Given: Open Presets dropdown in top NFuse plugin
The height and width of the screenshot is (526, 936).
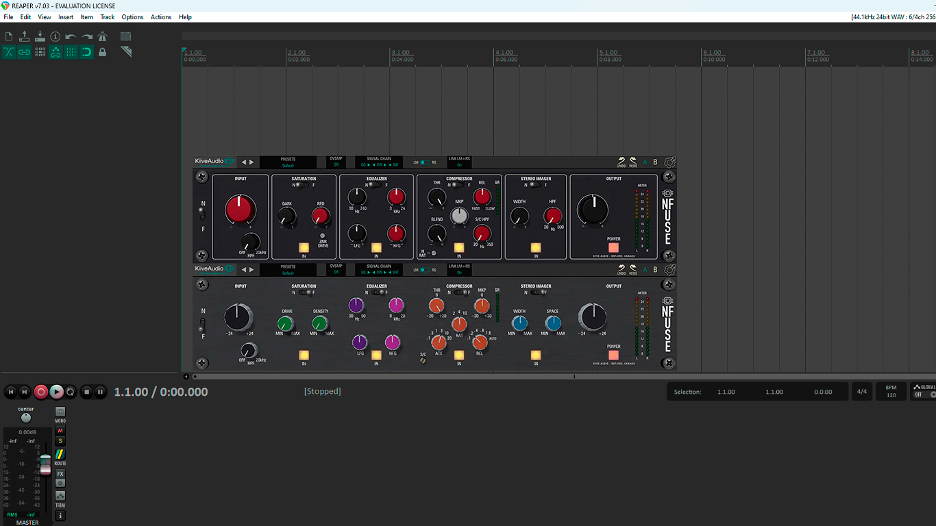Looking at the screenshot, I should [288, 162].
